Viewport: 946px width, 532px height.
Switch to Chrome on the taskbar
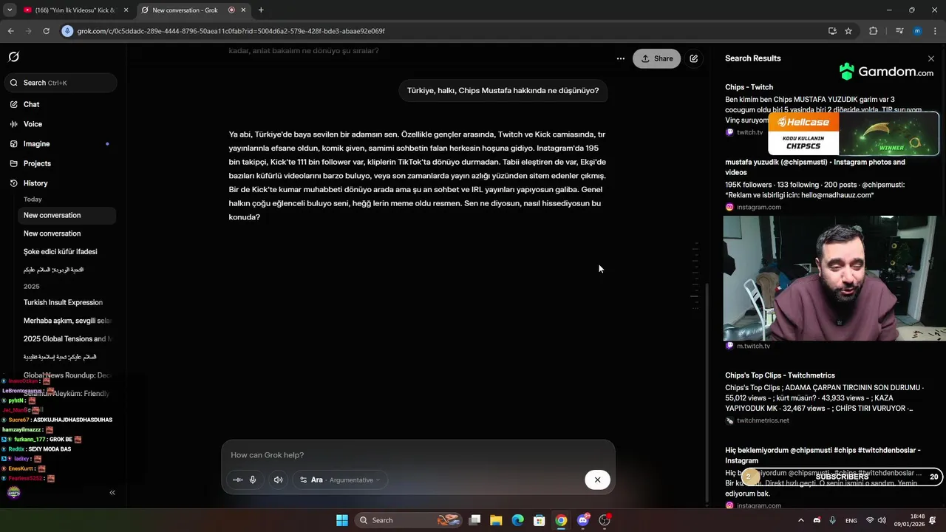pyautogui.click(x=561, y=520)
